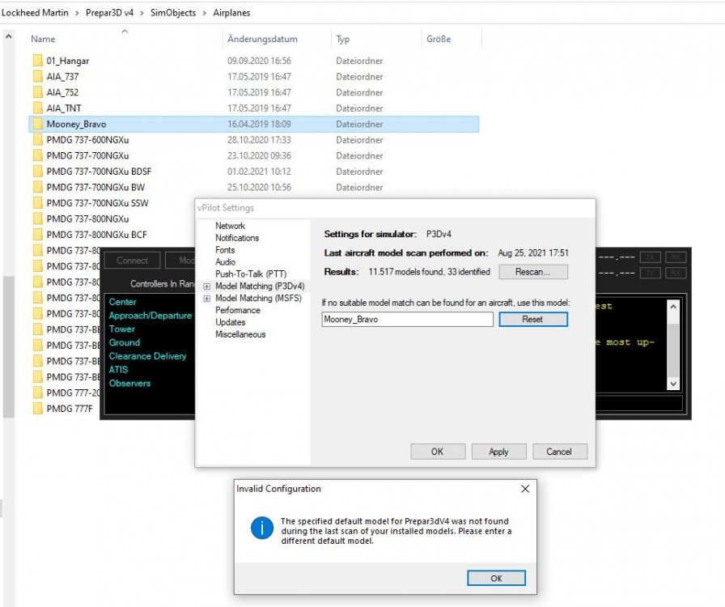Navigate to SimObjects in the breadcrumb path

(172, 13)
